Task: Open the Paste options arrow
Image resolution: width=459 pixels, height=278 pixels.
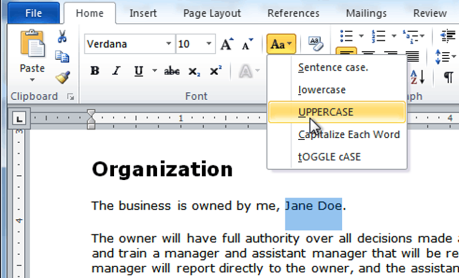Action: tap(32, 80)
